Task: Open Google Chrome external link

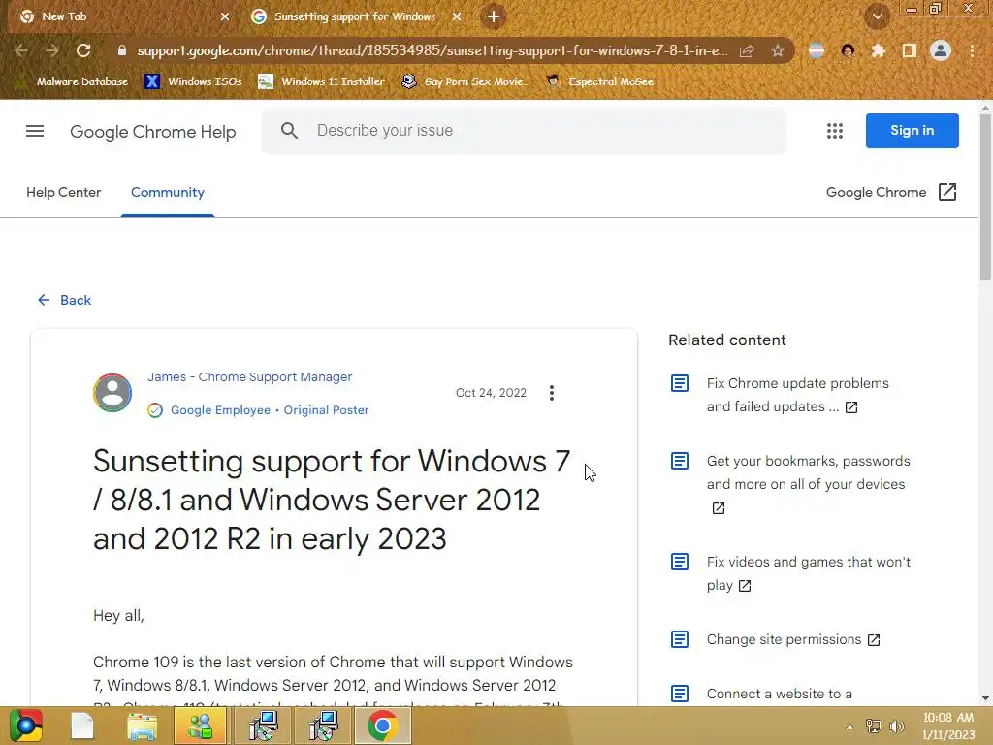Action: (x=891, y=192)
